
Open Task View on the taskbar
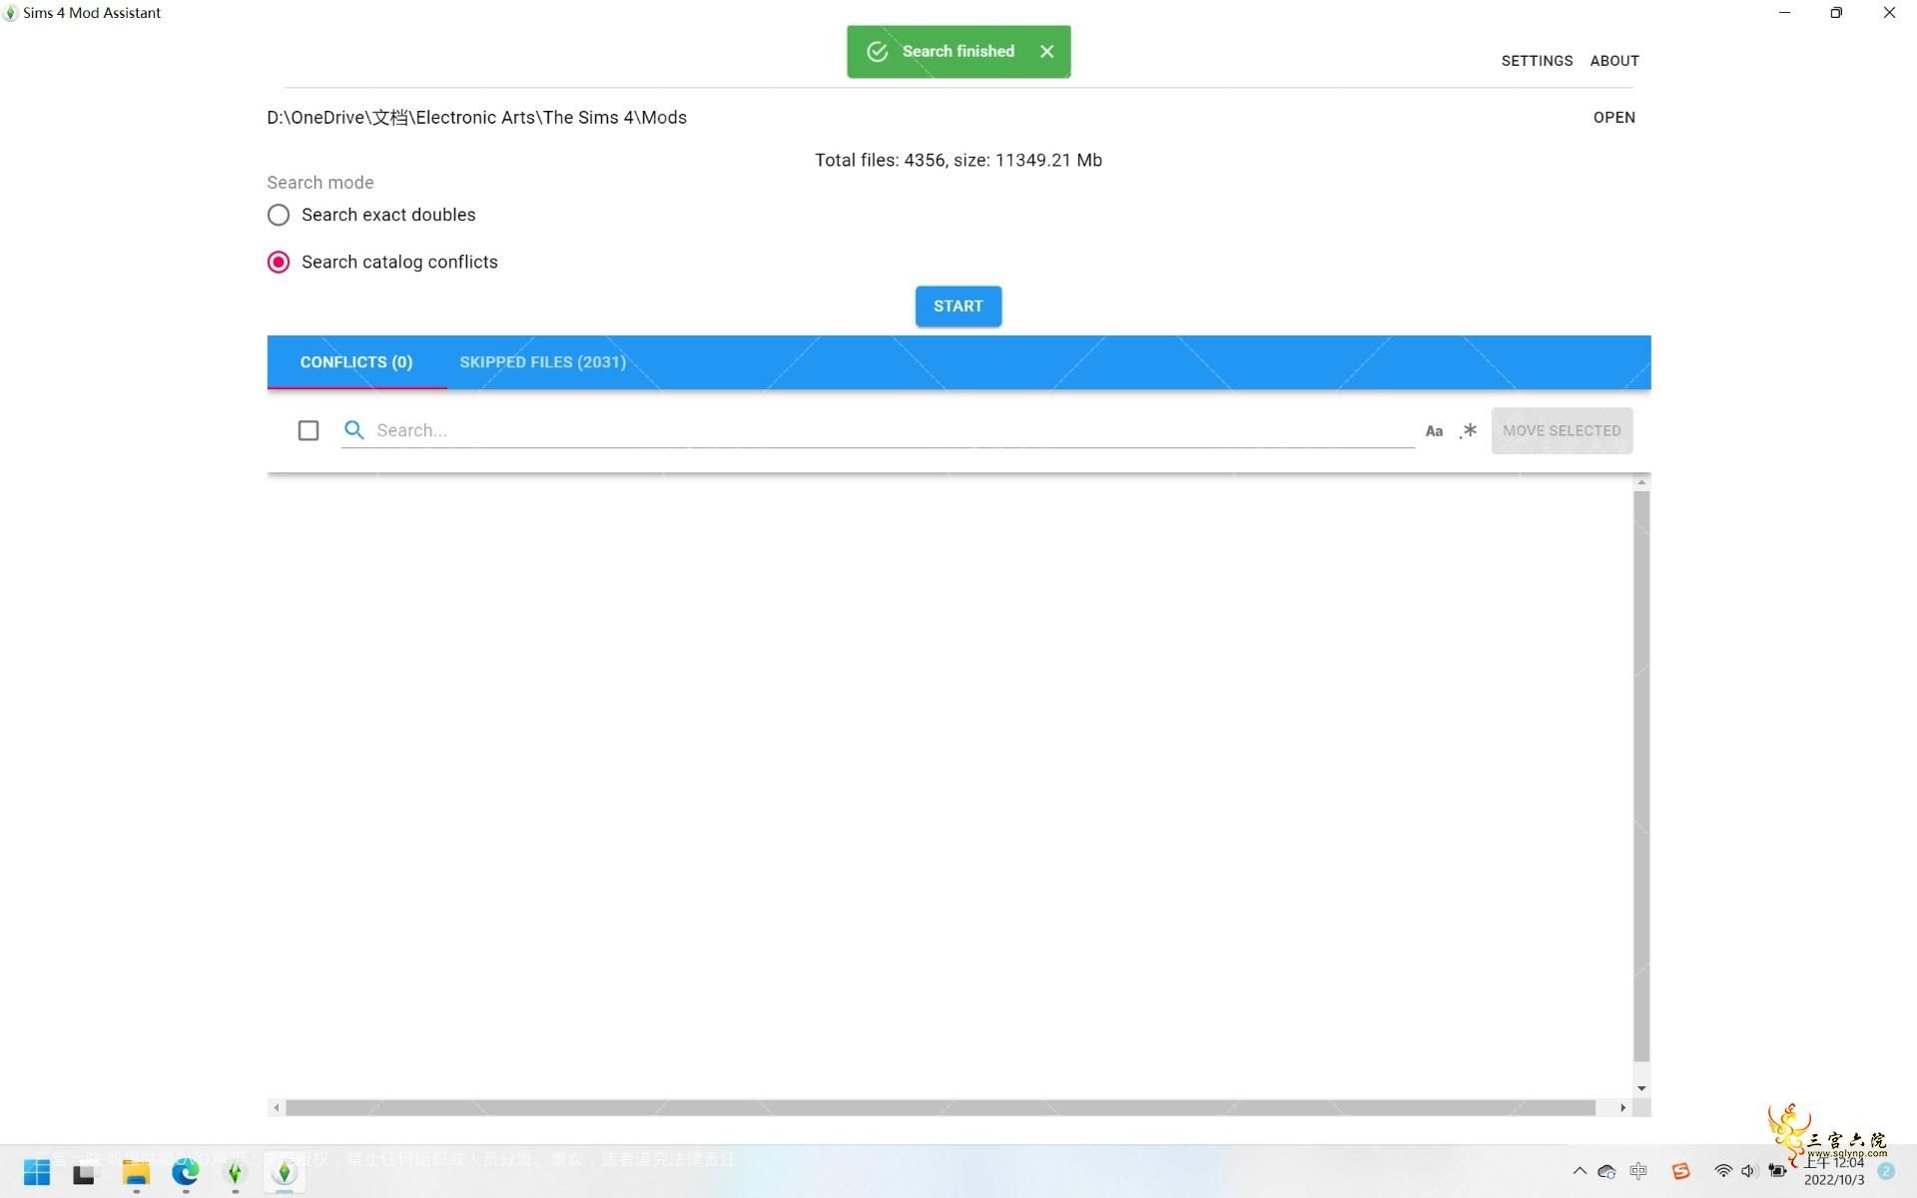coord(84,1173)
